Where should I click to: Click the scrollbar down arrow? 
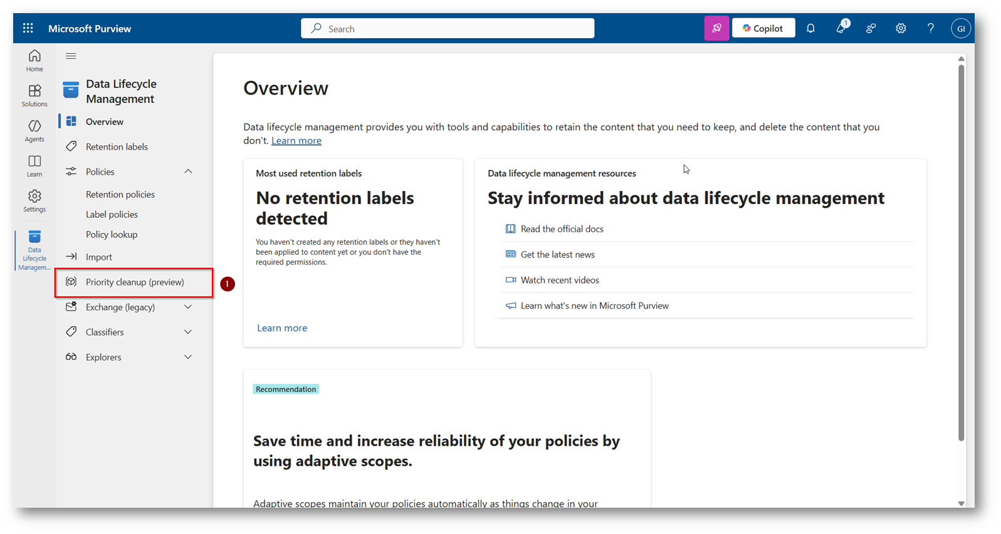click(961, 503)
